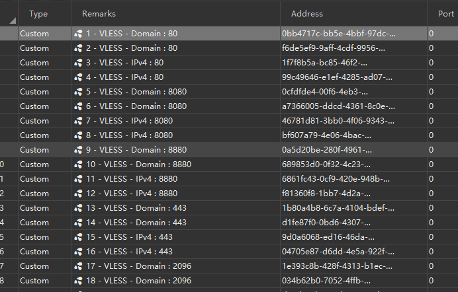Click address 0bb4717c-bb5e-4bbf-97dc-...
This screenshot has width=458, height=292.
(x=339, y=34)
